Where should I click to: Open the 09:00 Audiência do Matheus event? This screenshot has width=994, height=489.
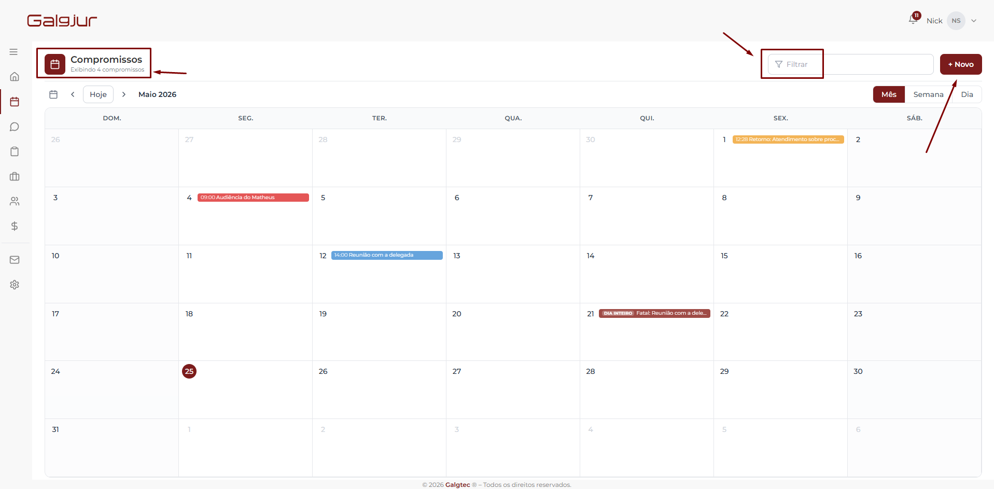(x=253, y=198)
